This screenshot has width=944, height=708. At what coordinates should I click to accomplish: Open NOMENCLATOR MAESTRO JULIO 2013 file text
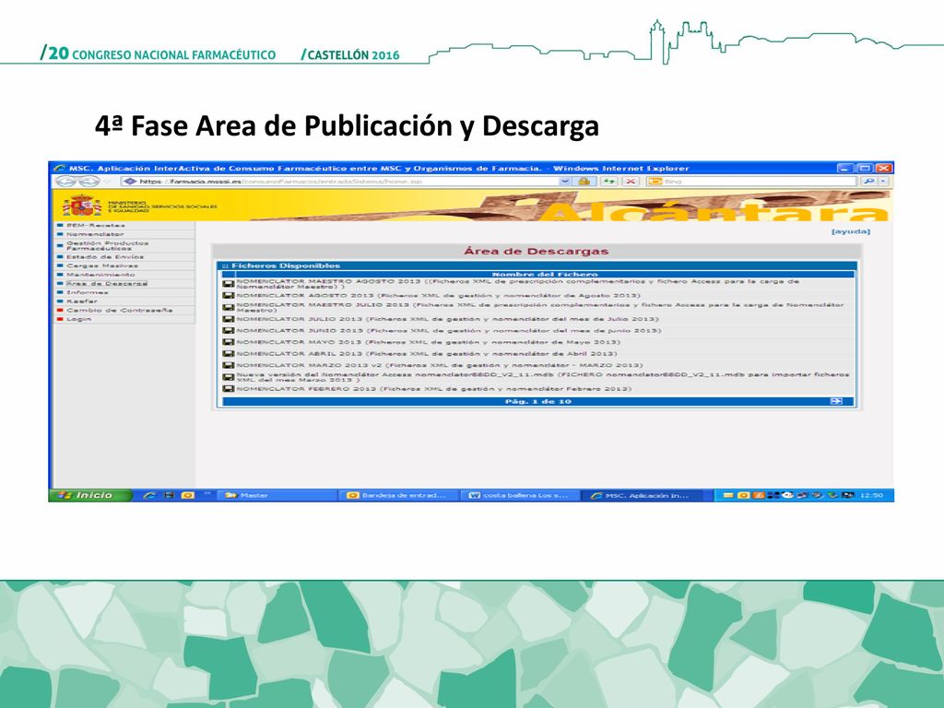point(540,307)
